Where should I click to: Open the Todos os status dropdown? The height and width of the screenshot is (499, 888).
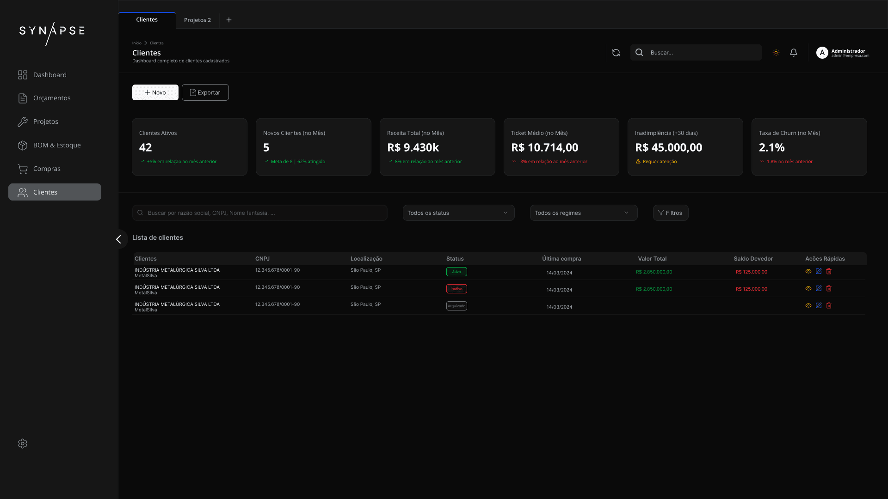click(x=458, y=213)
